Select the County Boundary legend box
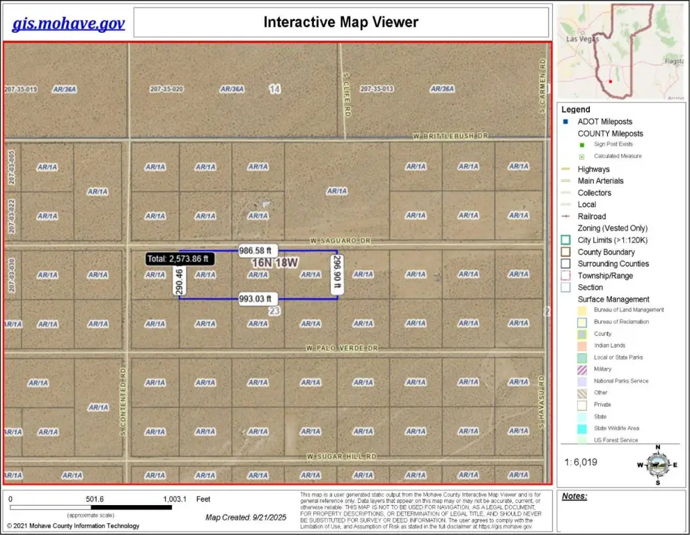The image size is (690, 535). (566, 252)
